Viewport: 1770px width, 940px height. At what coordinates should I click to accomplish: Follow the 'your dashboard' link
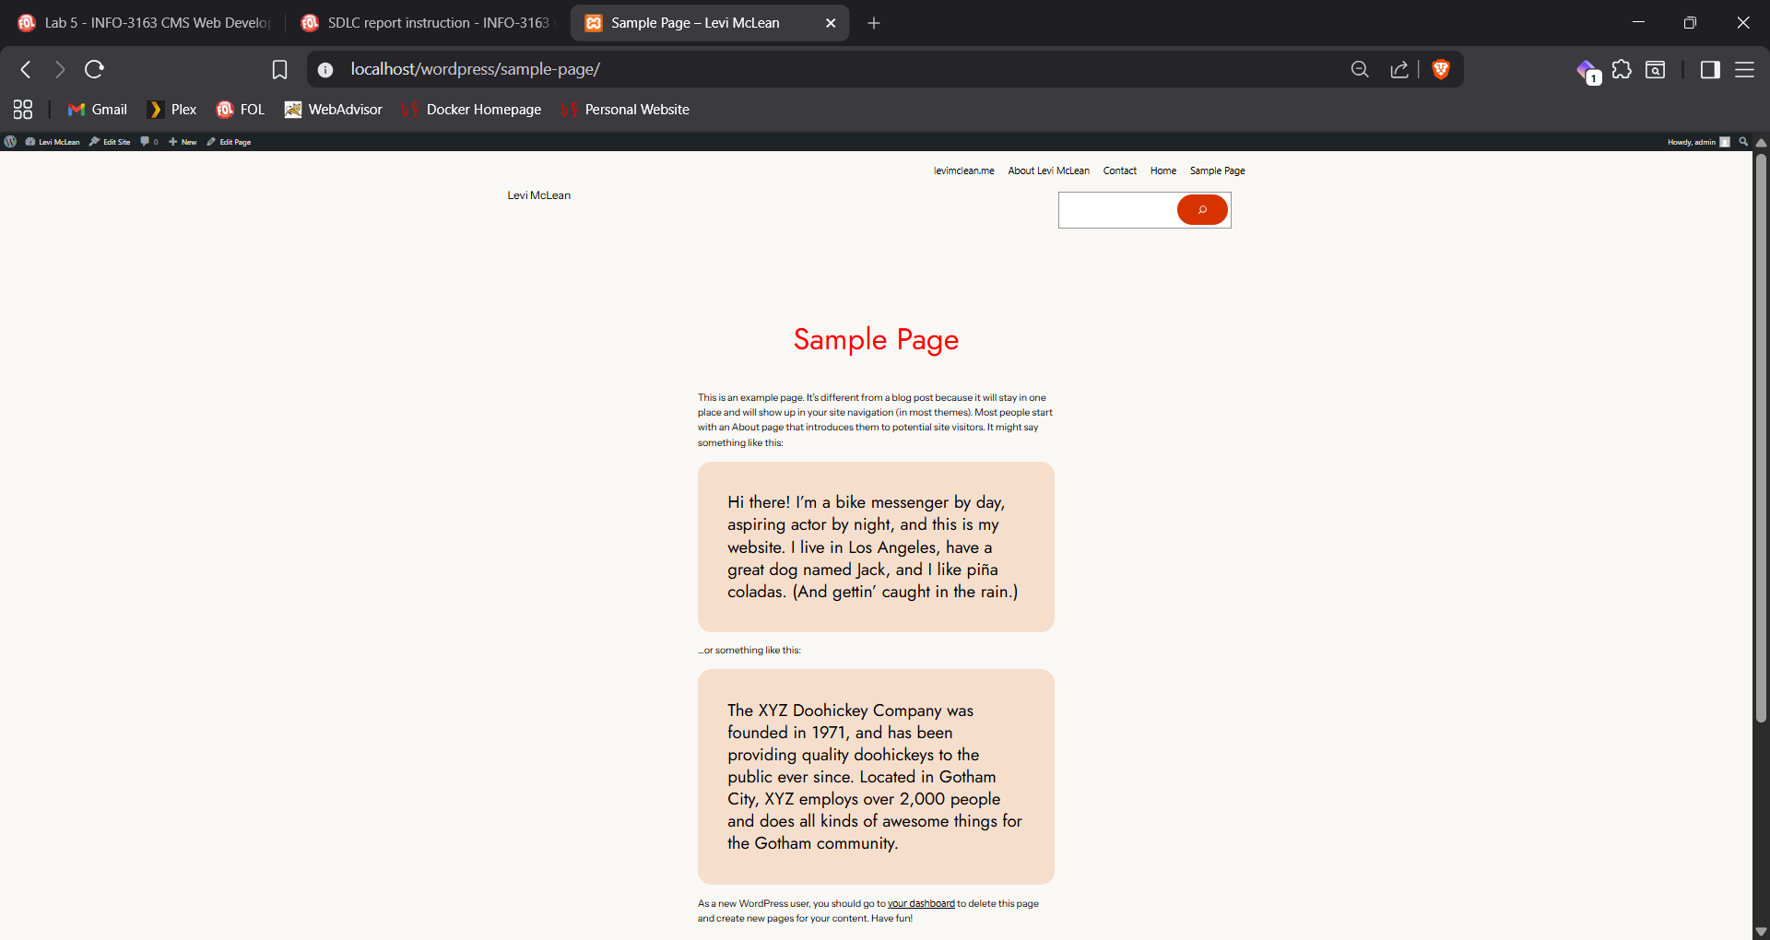pos(920,904)
